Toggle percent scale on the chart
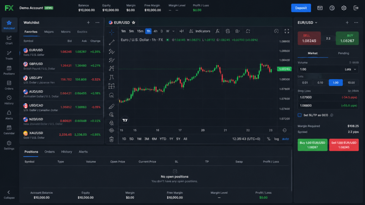Screen dimensions: 365x205 point(269,139)
